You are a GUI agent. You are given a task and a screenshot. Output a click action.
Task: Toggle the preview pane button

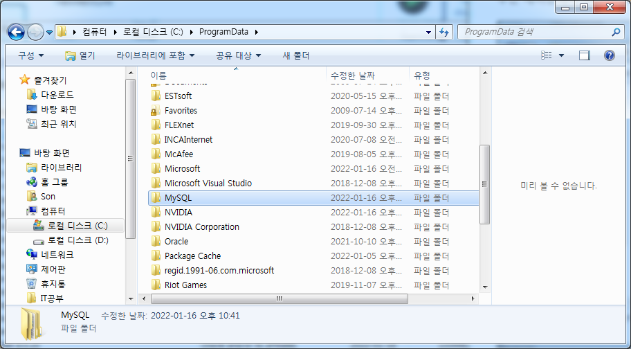585,55
